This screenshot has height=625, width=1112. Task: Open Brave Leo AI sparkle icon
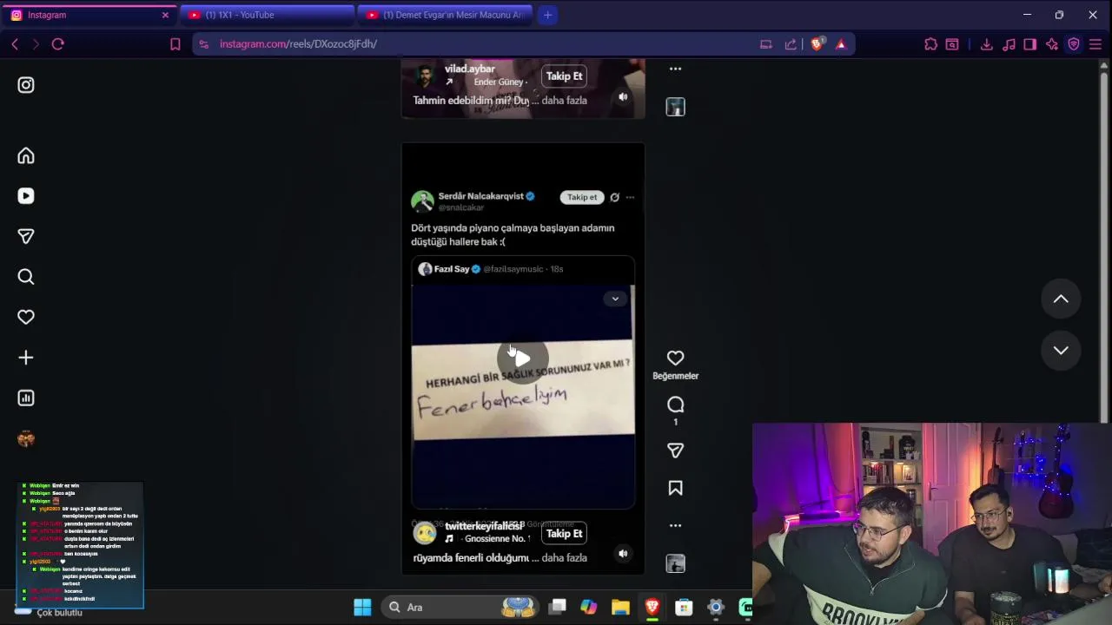pyautogui.click(x=1052, y=43)
